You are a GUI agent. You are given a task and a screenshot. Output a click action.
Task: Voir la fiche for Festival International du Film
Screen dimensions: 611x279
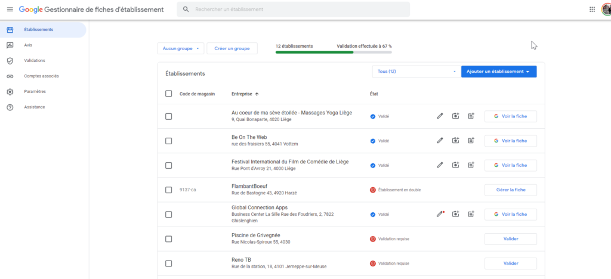[511, 165]
